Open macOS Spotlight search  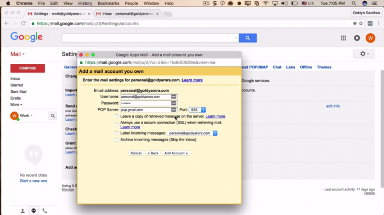pos(354,3)
